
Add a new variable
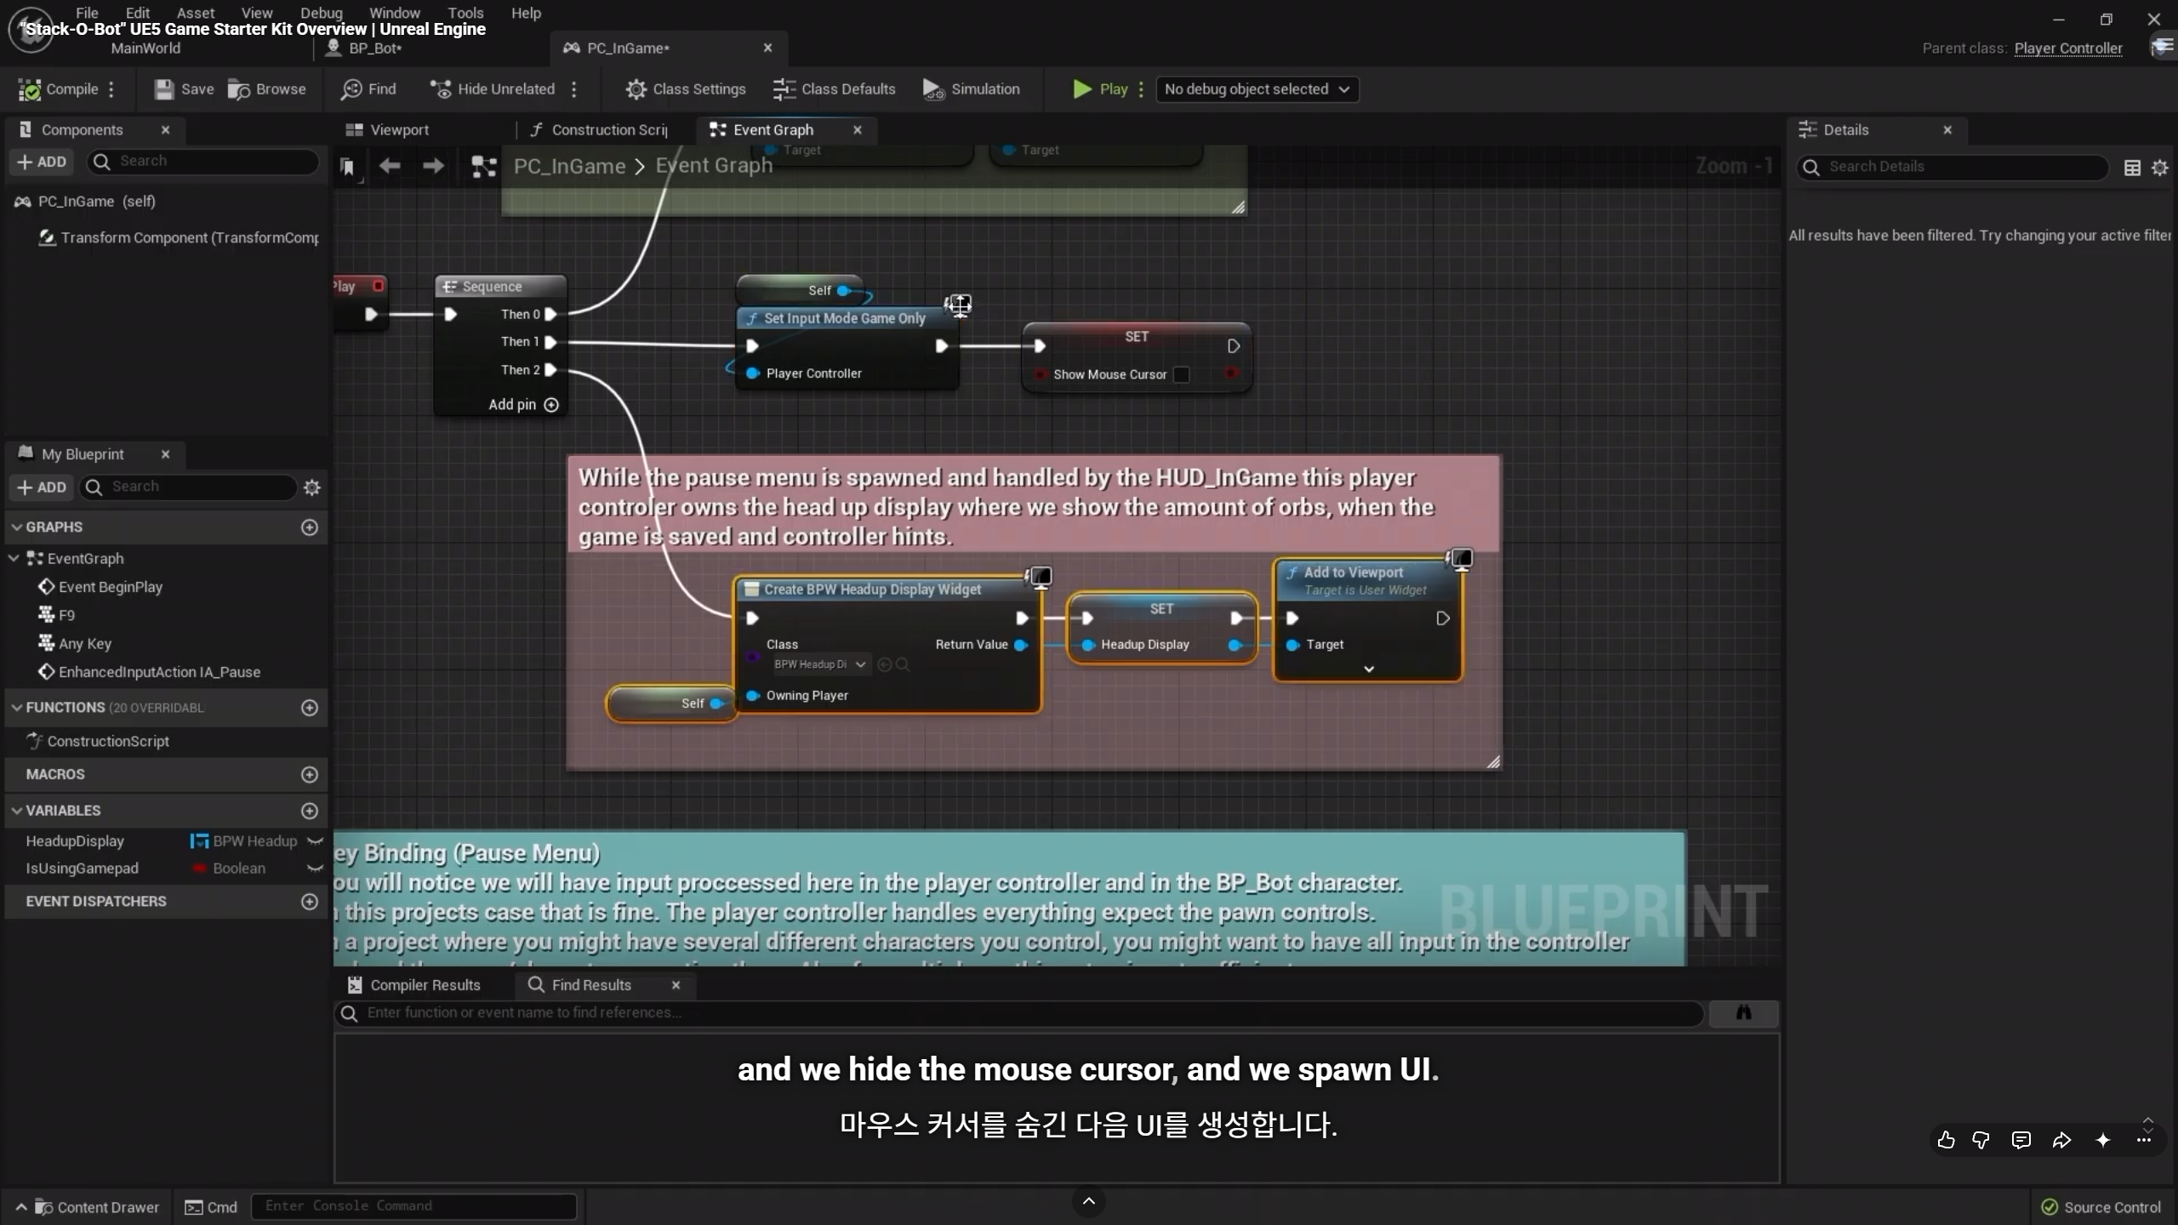click(310, 811)
